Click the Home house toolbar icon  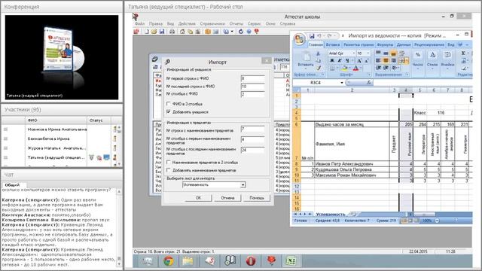point(182,32)
